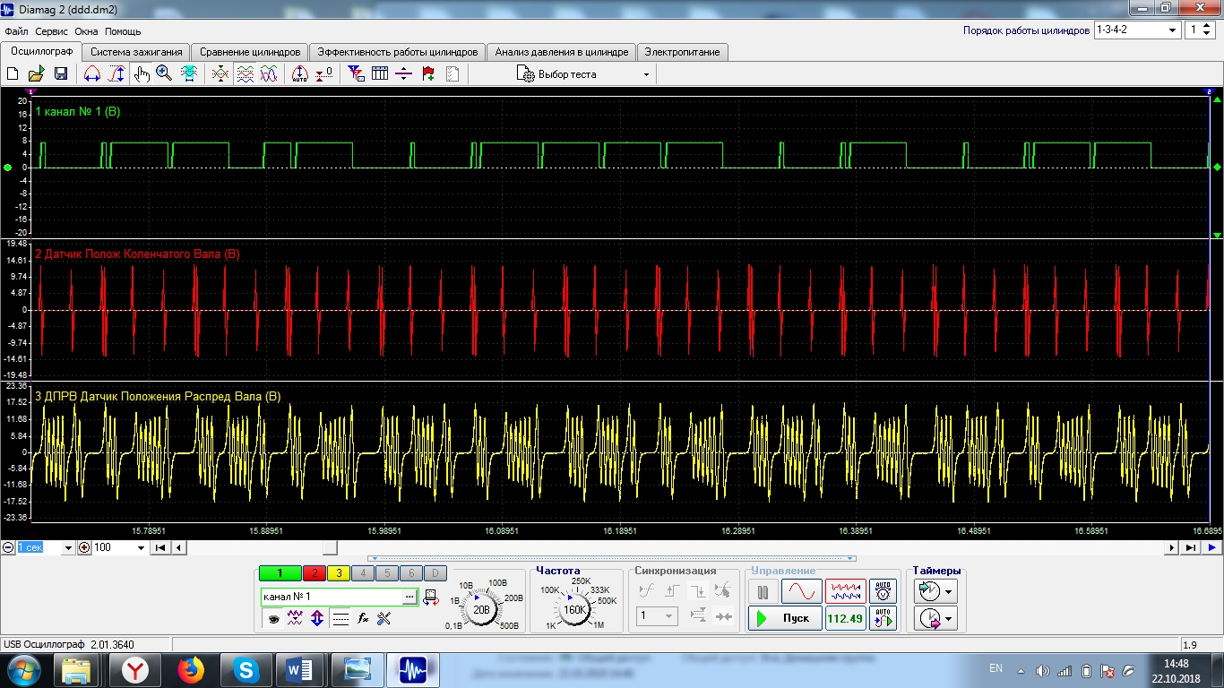1224x688 pixels.
Task: Open the Окна menu
Action: pyautogui.click(x=86, y=31)
